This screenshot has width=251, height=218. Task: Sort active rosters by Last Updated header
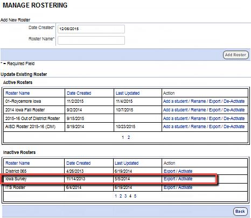128,93
